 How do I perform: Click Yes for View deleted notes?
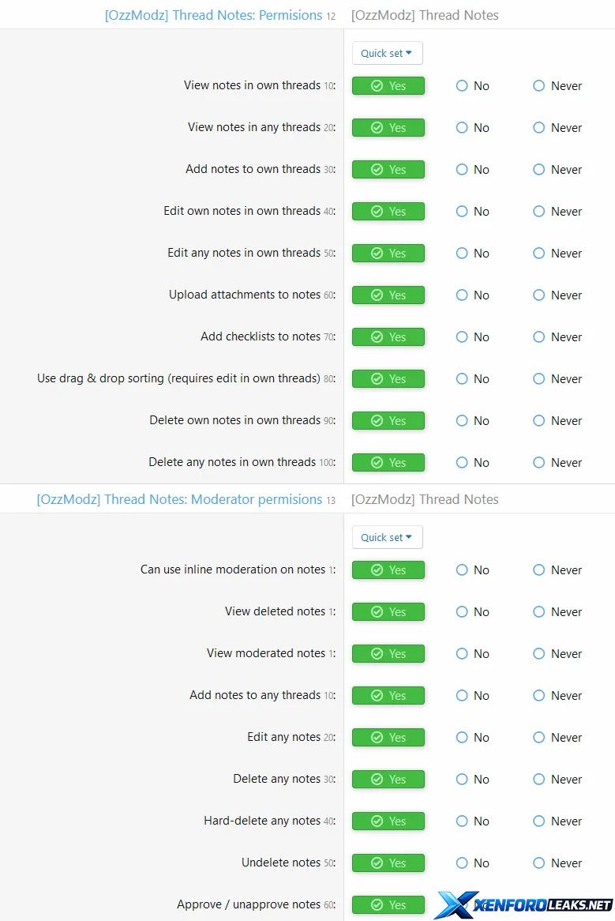pyautogui.click(x=388, y=612)
